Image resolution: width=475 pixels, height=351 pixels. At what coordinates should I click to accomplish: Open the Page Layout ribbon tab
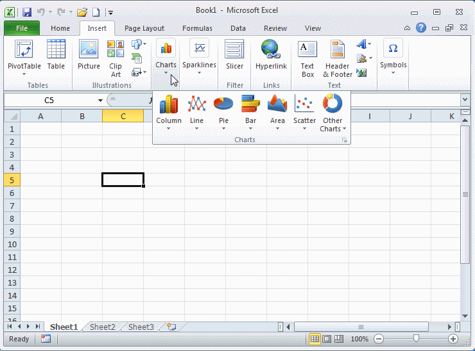click(x=144, y=28)
